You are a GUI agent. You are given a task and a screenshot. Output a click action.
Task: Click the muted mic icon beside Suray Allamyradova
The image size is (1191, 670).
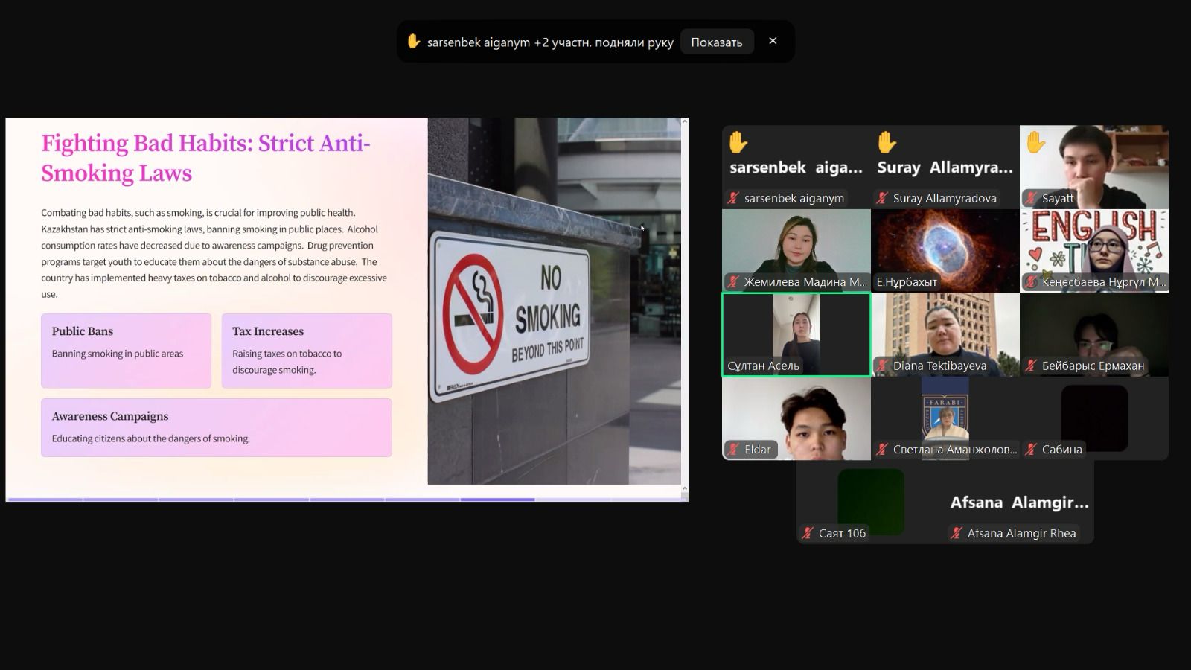click(x=883, y=198)
